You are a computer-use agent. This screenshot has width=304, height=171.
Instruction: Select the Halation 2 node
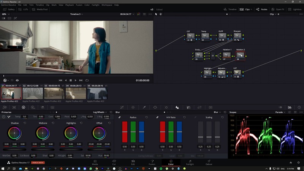pos(240,55)
